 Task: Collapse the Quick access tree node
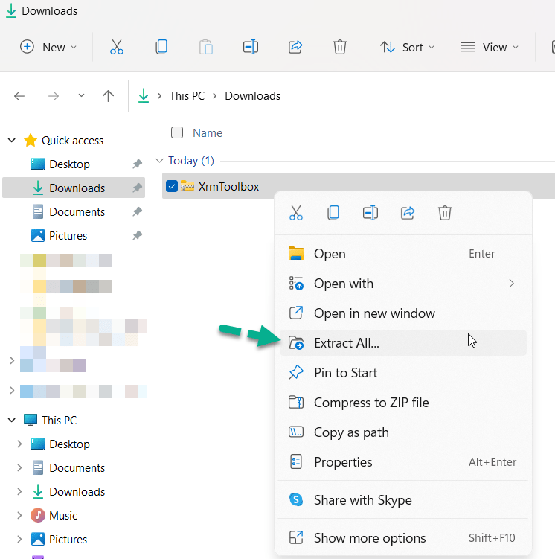[12, 141]
